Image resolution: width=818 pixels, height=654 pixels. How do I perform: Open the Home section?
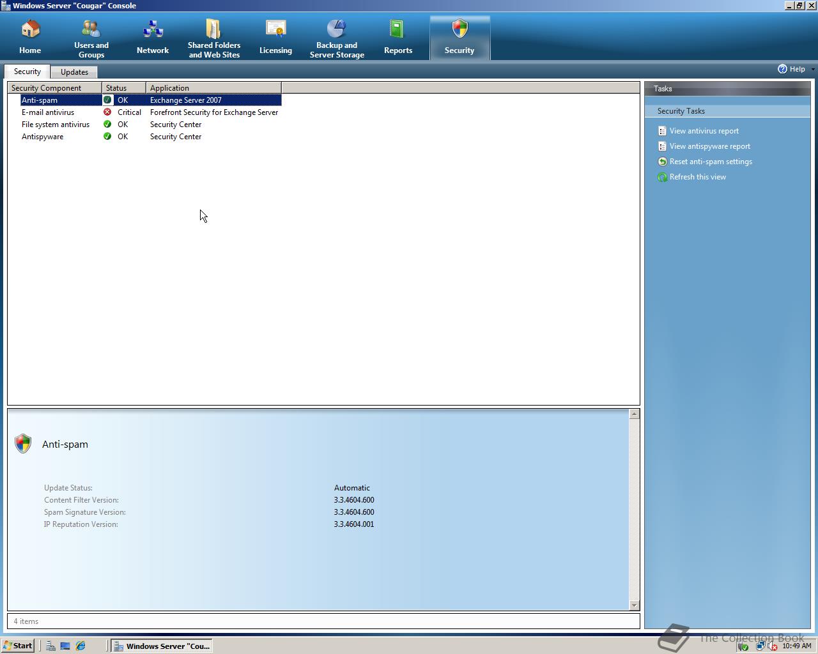coord(30,38)
